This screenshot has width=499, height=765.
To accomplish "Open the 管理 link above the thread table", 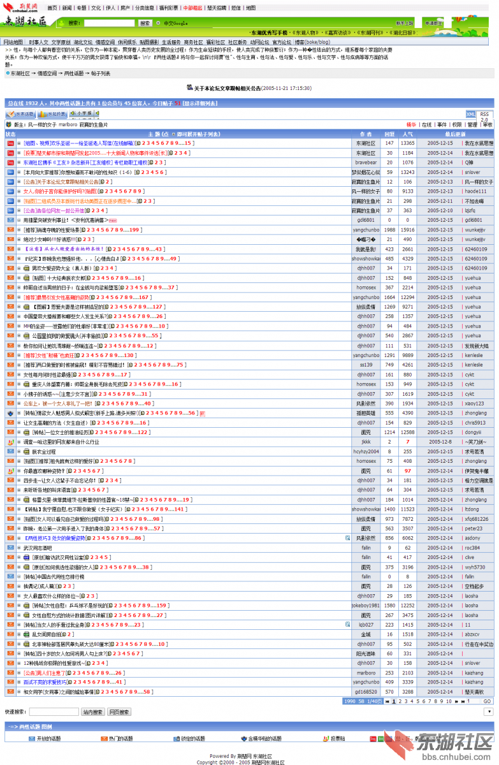I will pos(472,125).
